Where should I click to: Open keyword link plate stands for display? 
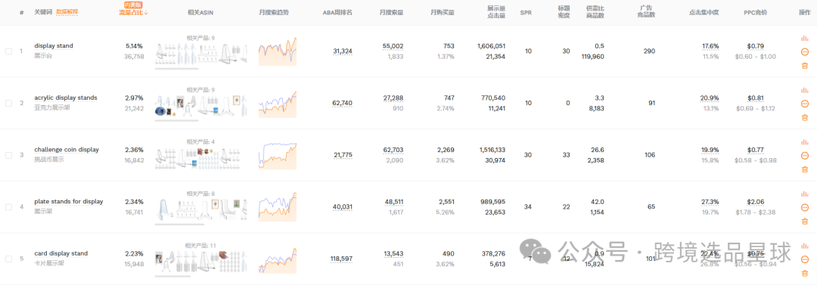69,202
